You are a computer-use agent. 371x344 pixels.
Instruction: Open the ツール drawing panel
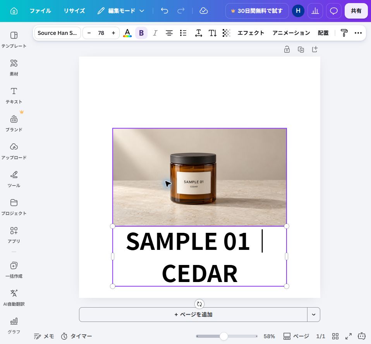14,179
